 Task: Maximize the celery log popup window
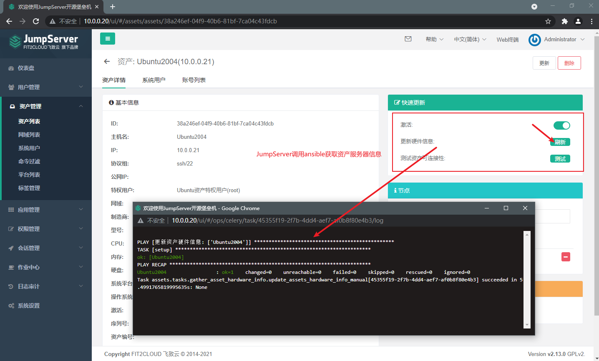click(506, 208)
